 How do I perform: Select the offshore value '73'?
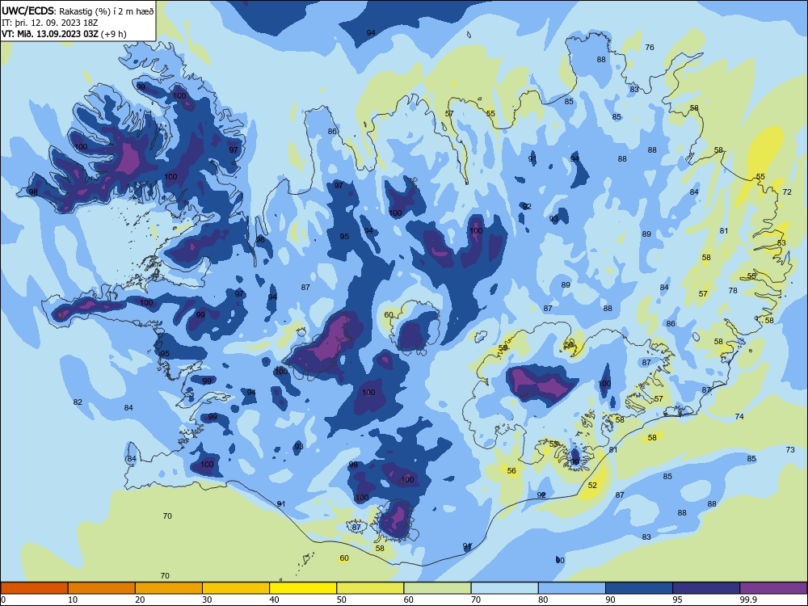790,450
